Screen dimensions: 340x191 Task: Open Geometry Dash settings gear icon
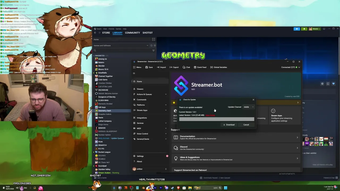[322, 84]
